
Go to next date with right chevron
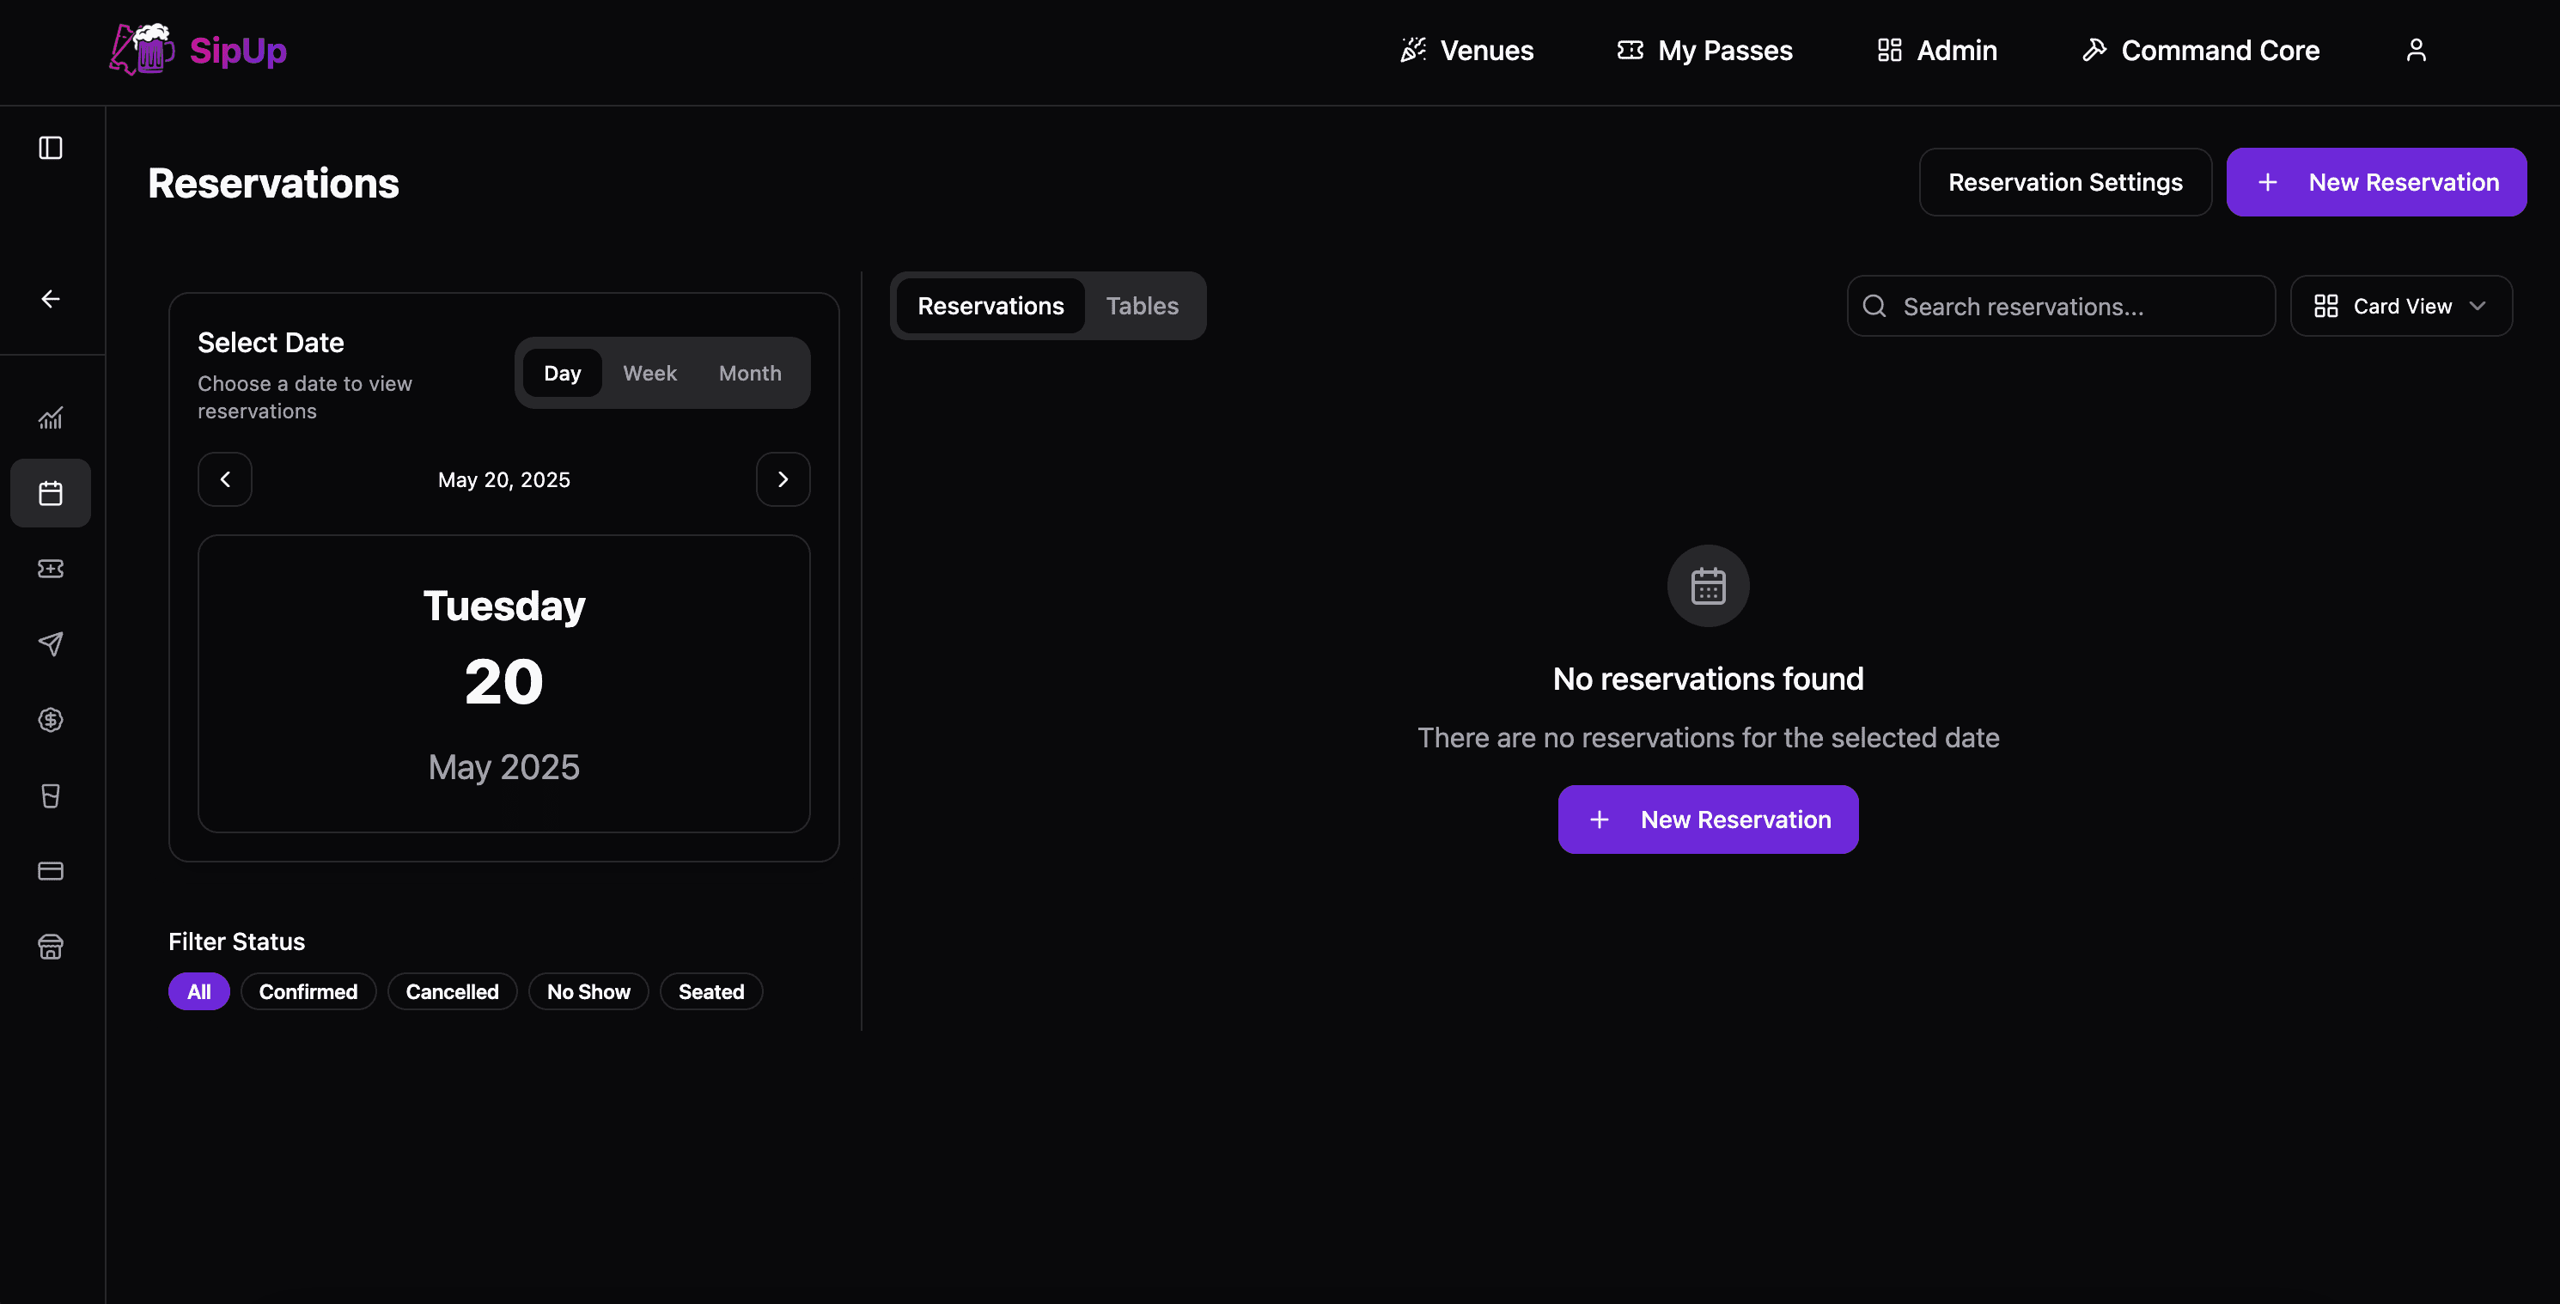[782, 479]
